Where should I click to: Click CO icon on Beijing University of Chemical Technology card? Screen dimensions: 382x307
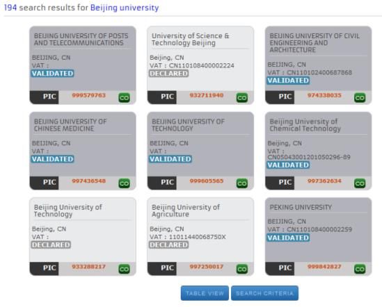click(360, 183)
